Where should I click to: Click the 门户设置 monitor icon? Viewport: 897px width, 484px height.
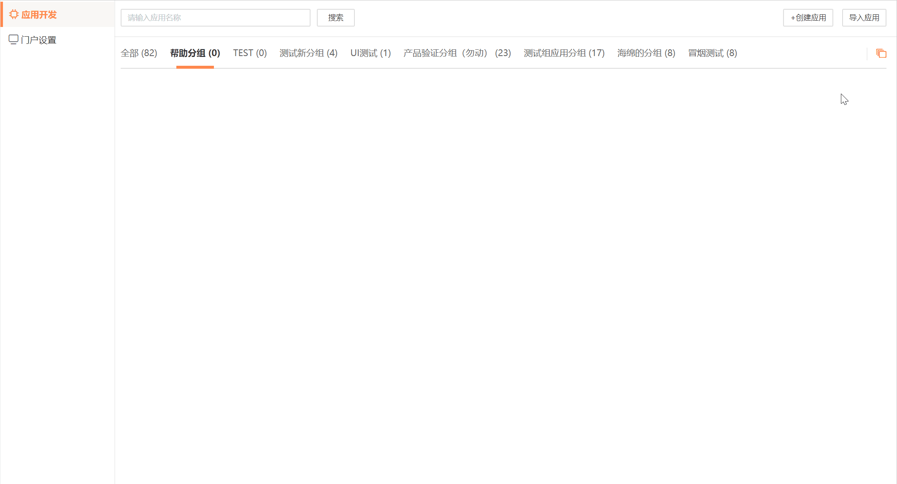pyautogui.click(x=14, y=40)
